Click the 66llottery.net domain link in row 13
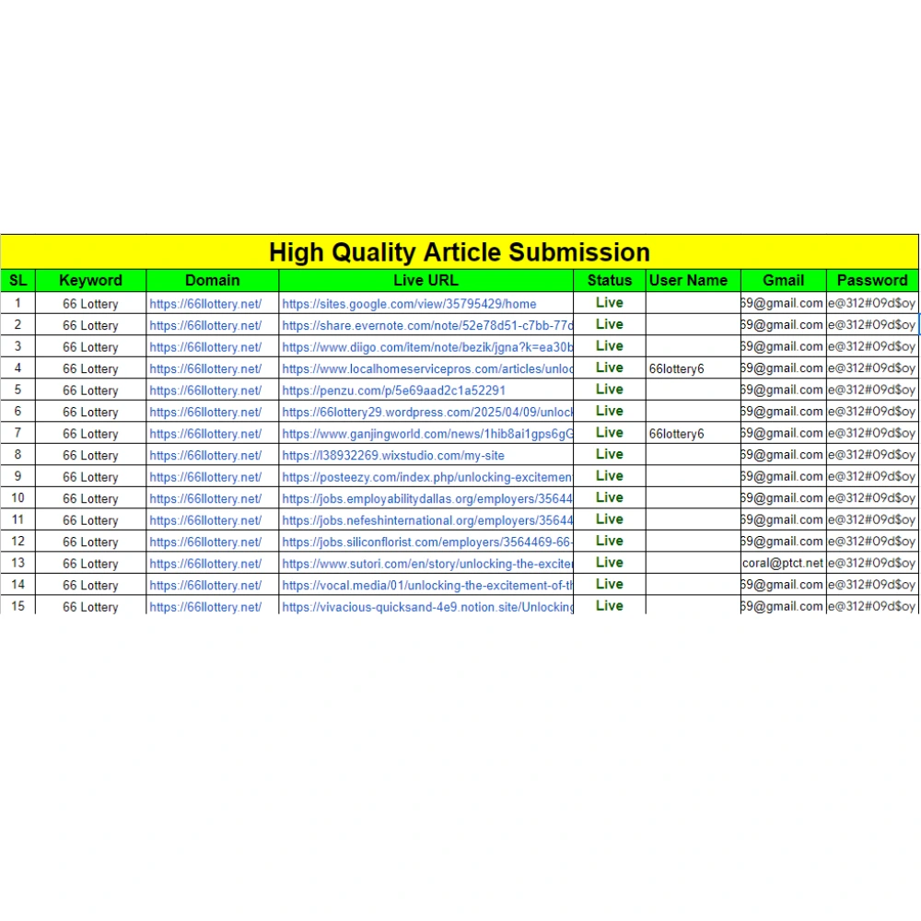Screen dimensions: 921x921 coord(205,564)
